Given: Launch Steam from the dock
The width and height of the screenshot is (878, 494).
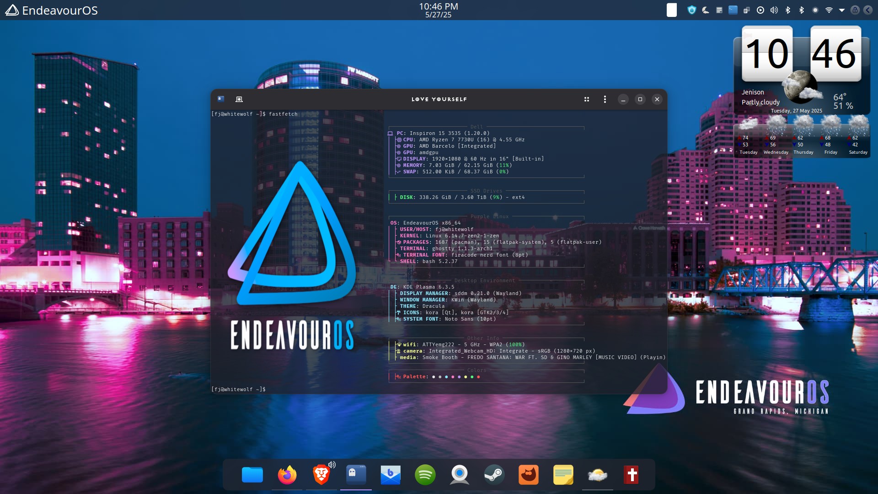Looking at the screenshot, I should point(494,475).
